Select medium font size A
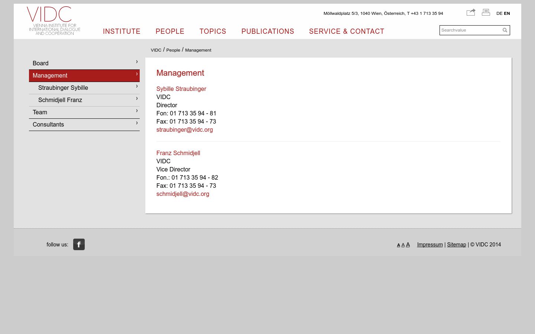The width and height of the screenshot is (535, 334). pyautogui.click(x=403, y=245)
